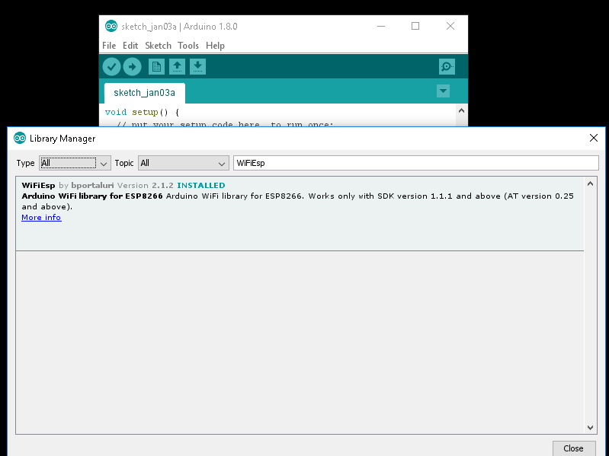Click the Arduino logo in sketch title bar
This screenshot has width=609, height=456.
click(x=111, y=26)
